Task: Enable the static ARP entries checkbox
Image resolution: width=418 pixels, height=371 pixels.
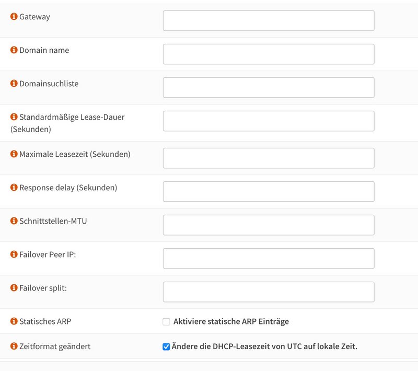Action: pyautogui.click(x=166, y=322)
